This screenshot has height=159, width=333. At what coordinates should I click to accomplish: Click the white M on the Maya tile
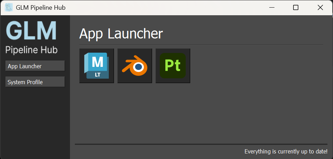pos(97,62)
